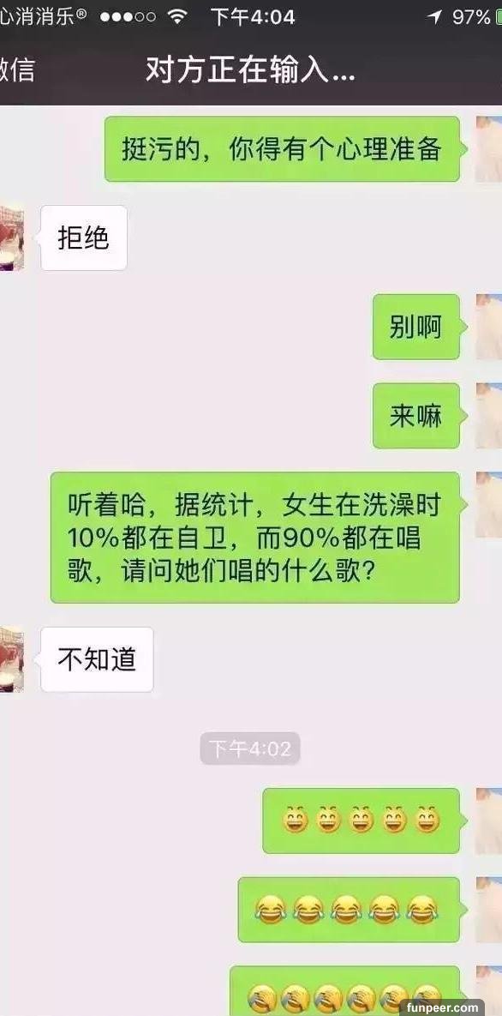Open the contact avatar beside 拒绝

pos(12,237)
